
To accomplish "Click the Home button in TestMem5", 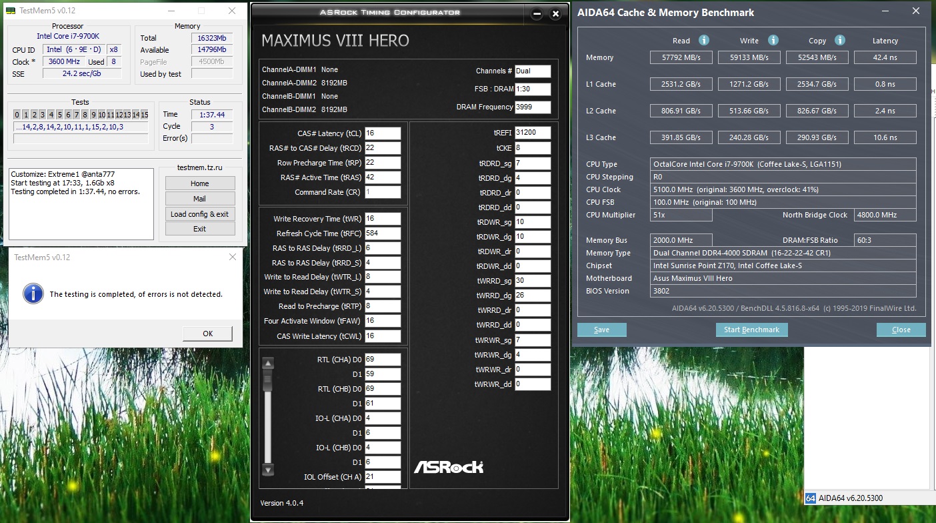I will (x=200, y=183).
